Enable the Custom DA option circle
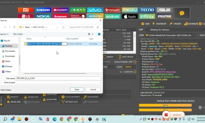Viewport: 205px width, 123px height. (135, 72)
